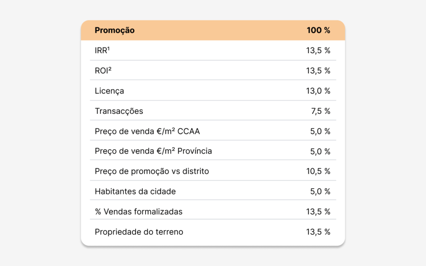Select the ROI 13,5 % value
The image size is (426, 266).
coord(318,71)
